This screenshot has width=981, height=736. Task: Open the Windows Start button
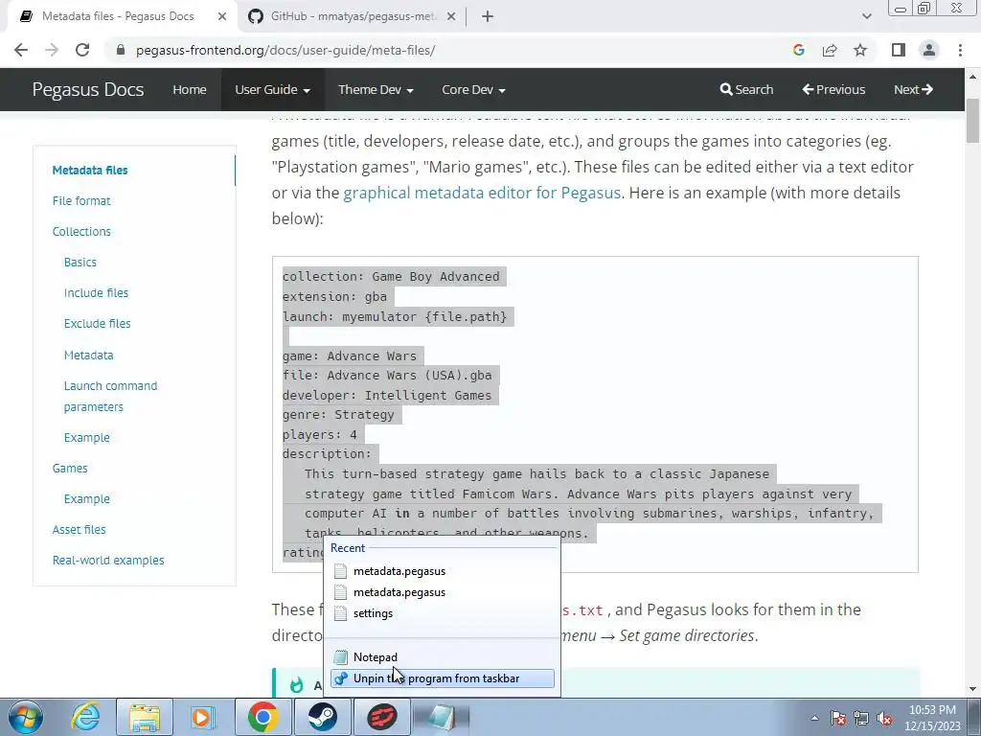point(26,717)
